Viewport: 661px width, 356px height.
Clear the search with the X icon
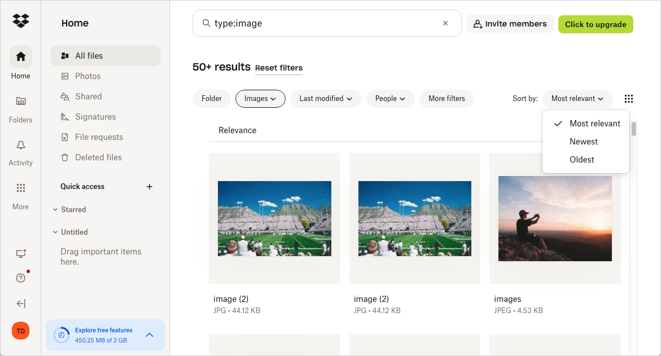pyautogui.click(x=445, y=23)
